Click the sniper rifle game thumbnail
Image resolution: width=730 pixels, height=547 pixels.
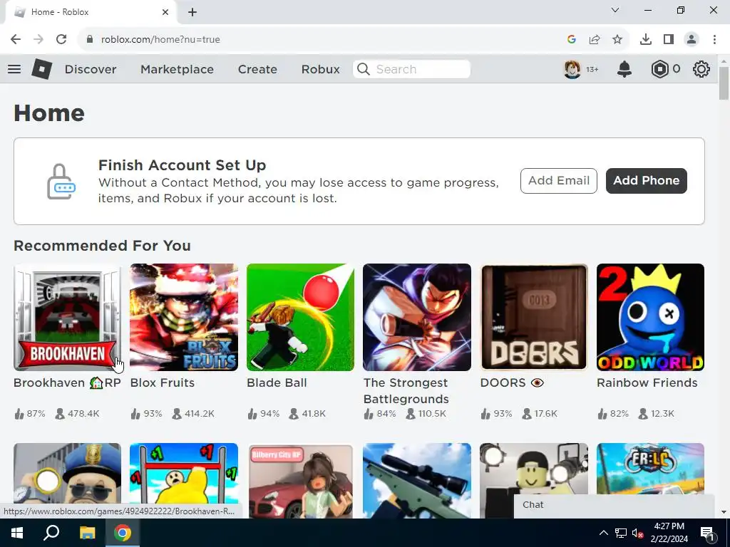[416, 481]
